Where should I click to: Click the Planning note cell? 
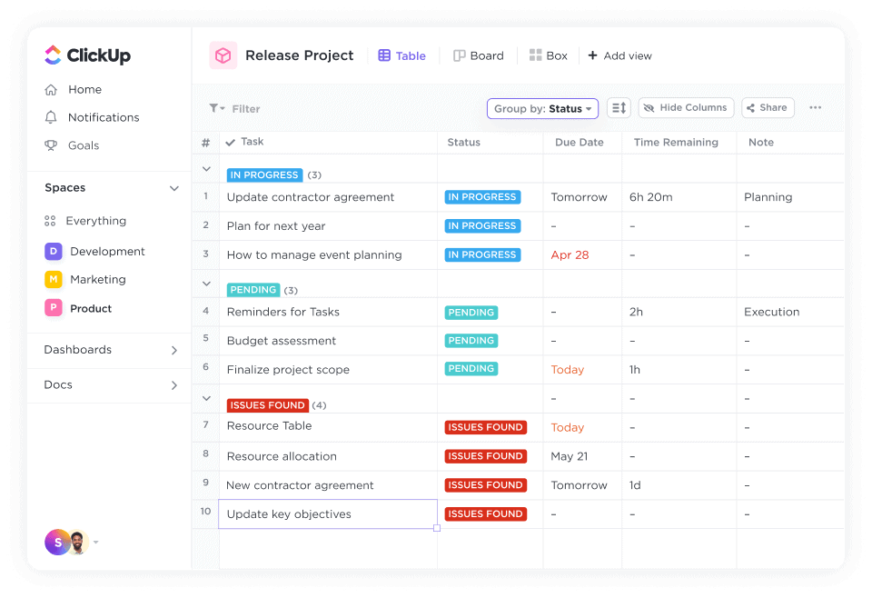pos(768,197)
